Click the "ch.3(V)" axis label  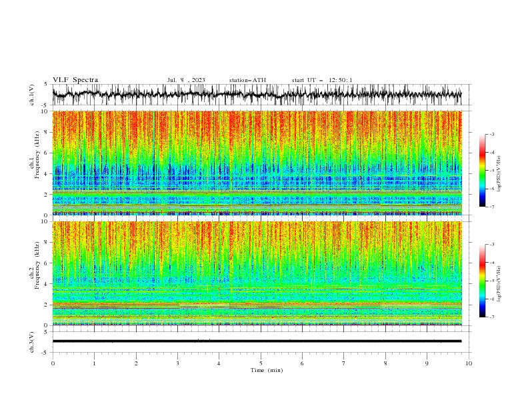coord(32,342)
